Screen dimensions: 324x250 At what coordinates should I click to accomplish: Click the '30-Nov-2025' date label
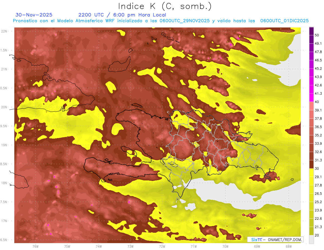pos(34,15)
